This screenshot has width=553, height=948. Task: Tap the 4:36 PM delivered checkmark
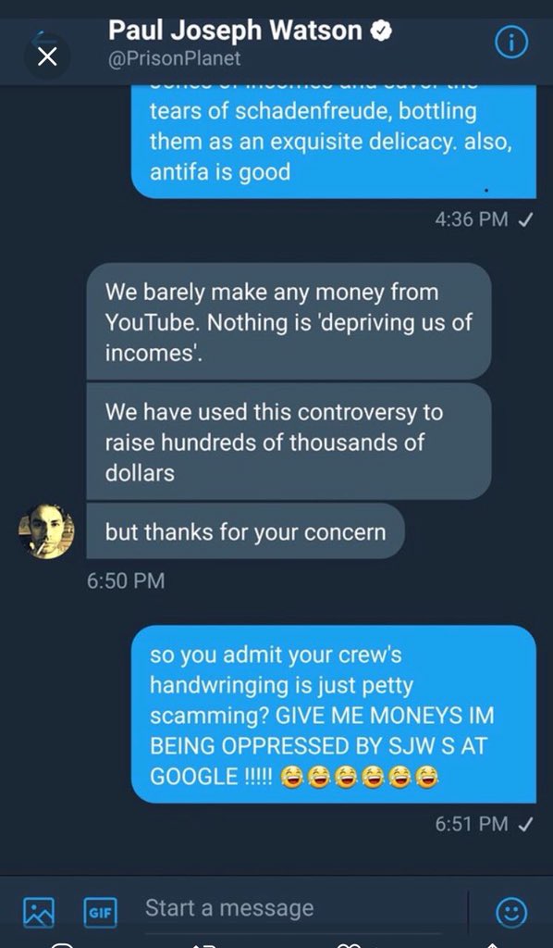526,218
